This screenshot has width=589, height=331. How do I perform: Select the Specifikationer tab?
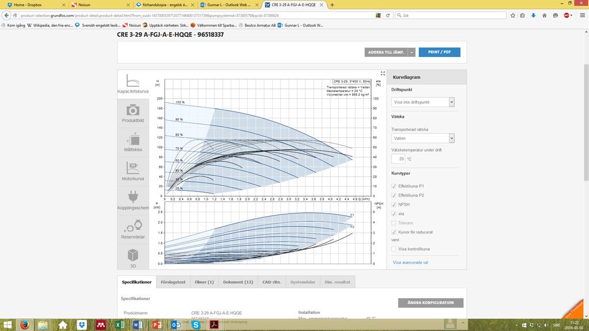pos(137,282)
